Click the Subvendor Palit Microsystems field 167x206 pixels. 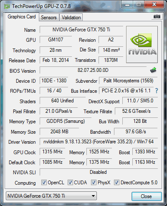coord(128,81)
